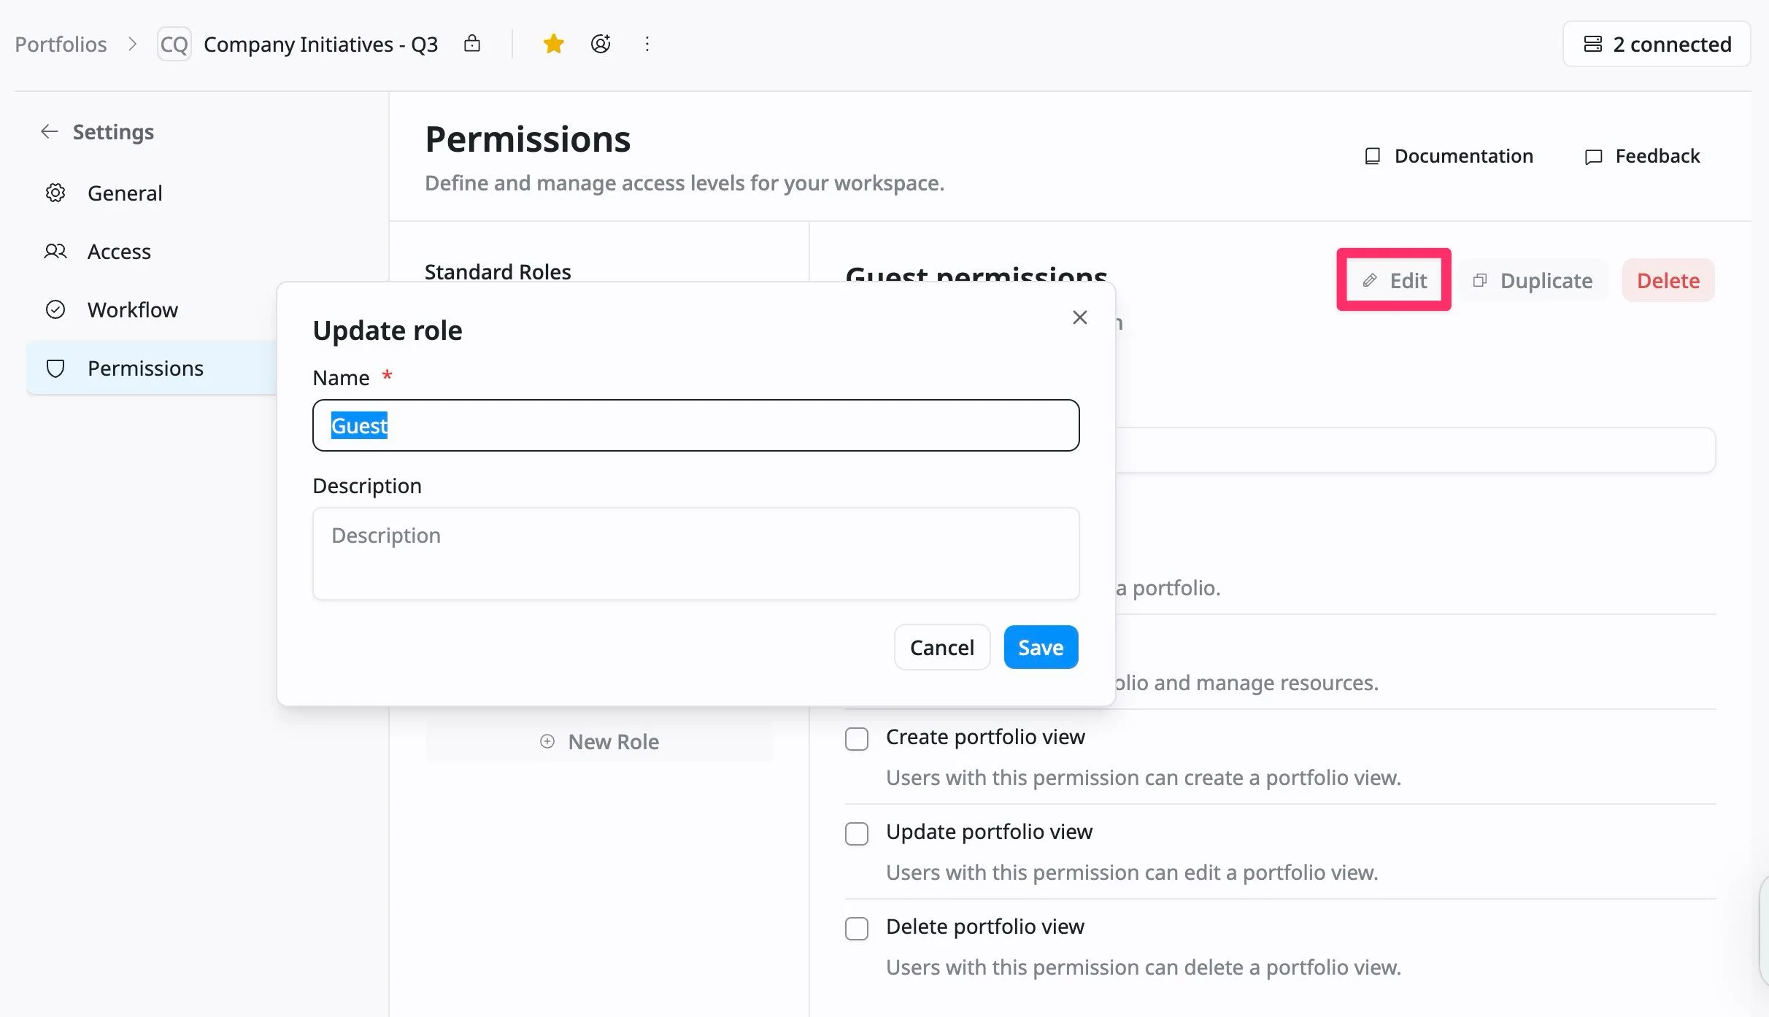The width and height of the screenshot is (1769, 1017).
Task: Delete the Guest role
Action: (x=1668, y=280)
